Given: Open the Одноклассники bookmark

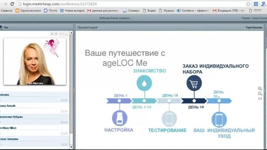Looking at the screenshot, I should pos(28,10).
